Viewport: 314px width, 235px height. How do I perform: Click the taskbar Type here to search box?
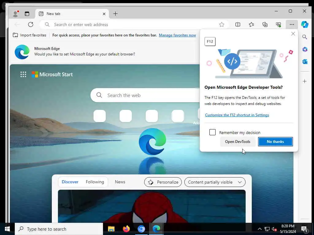(59, 229)
